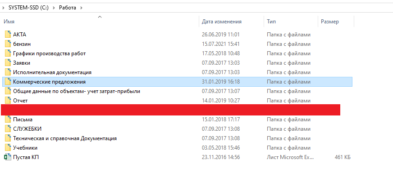Click the СЛУЖЕБКИ folder icon
393x186 pixels.
[7, 129]
